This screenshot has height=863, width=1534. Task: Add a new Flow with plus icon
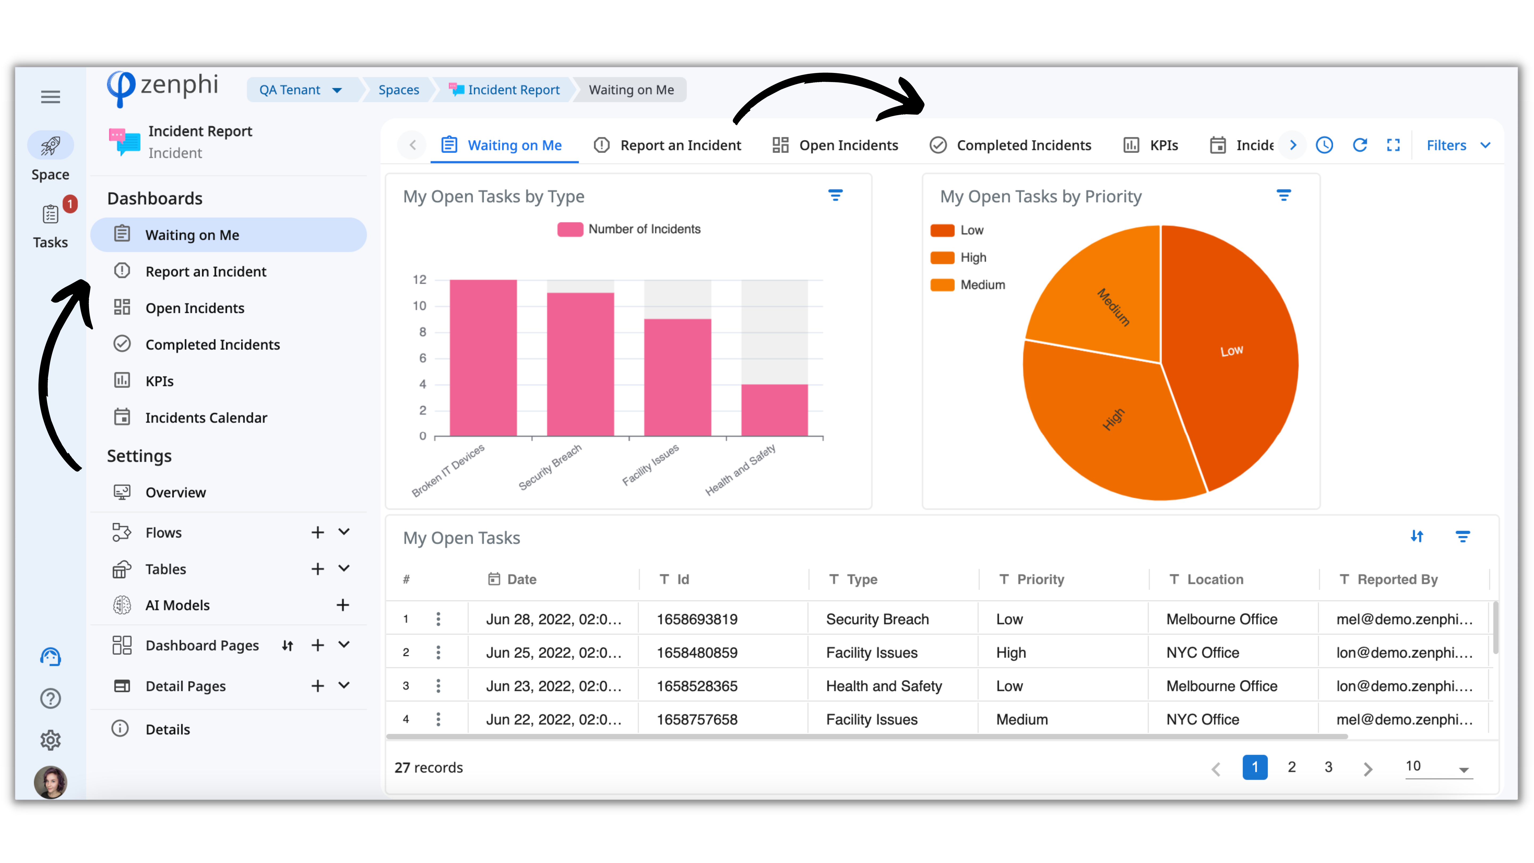(317, 532)
